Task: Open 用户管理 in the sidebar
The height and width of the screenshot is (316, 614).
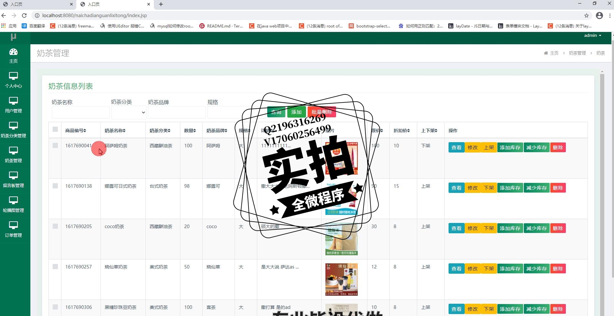Action: (x=13, y=105)
